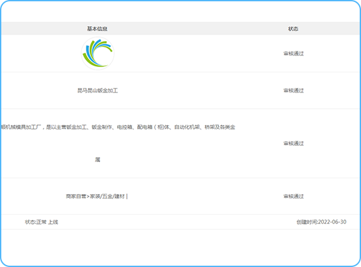Click the circular green-blue swirl shop logo

click(98, 53)
